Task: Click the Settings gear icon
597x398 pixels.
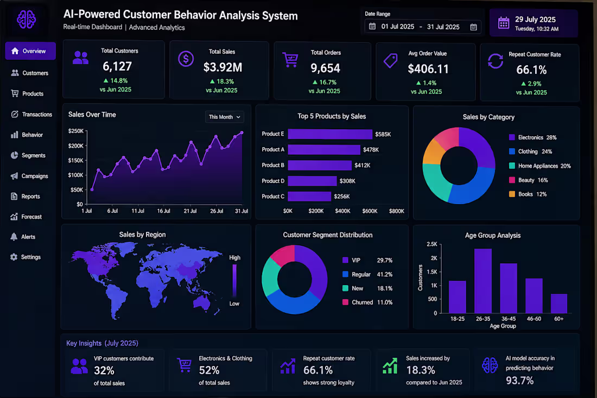Action: coord(14,257)
